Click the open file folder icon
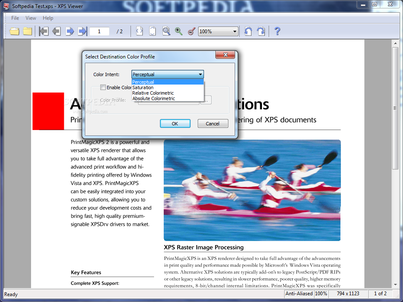Screen dimensions: 403x302 (14, 32)
